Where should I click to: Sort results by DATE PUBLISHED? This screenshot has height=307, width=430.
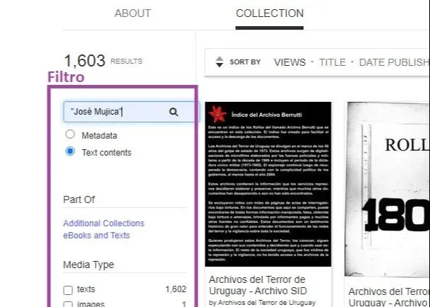click(394, 62)
